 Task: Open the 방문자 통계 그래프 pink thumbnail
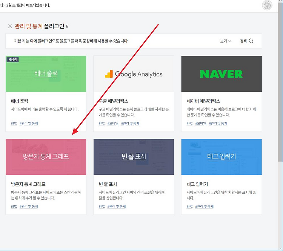[x=46, y=157]
